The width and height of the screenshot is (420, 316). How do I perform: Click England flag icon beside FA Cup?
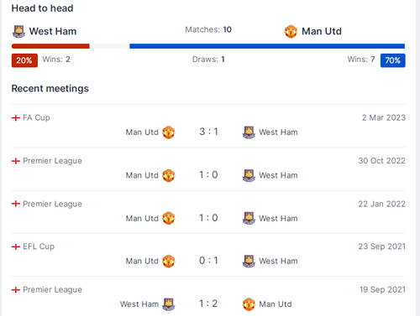[x=16, y=118]
